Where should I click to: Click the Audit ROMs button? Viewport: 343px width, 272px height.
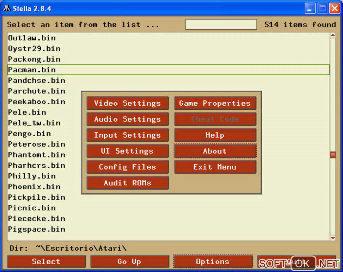tap(127, 183)
